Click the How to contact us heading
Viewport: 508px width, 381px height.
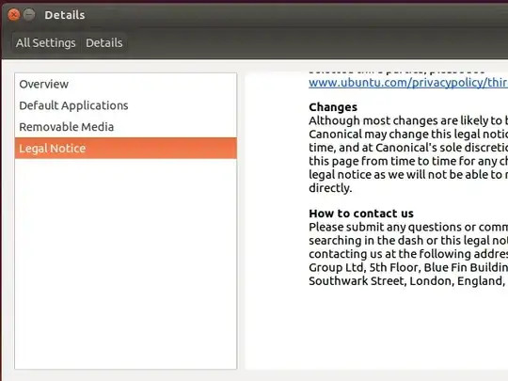(x=361, y=214)
